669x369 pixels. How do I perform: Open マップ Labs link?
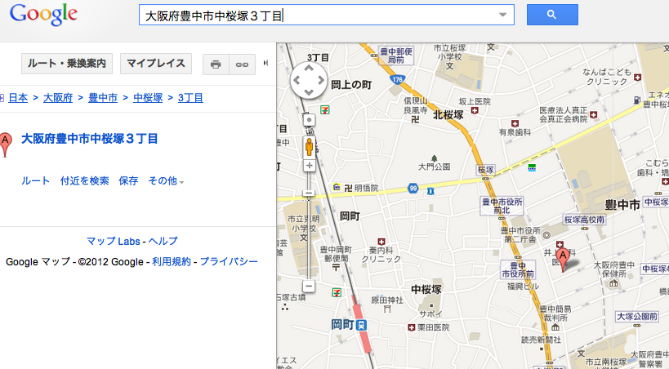(114, 241)
